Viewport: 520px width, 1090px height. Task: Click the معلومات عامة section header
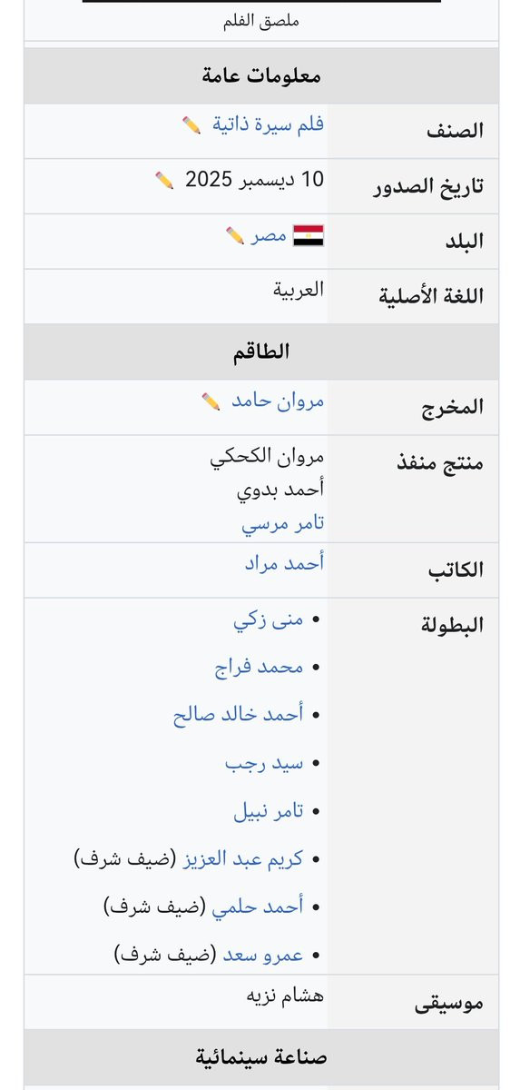261,75
